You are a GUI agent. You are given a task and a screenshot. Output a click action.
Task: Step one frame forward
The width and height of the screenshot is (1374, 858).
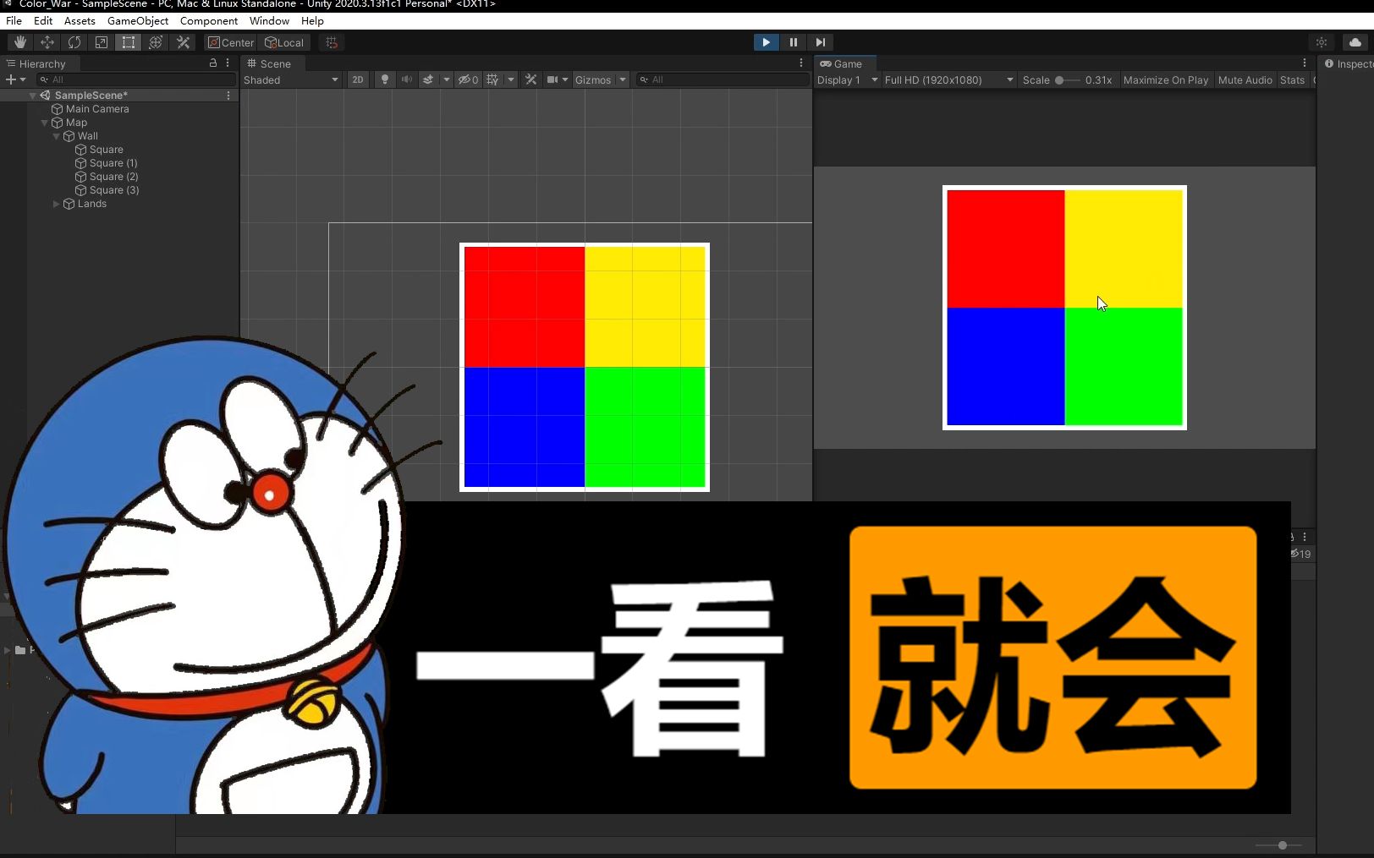coord(820,42)
